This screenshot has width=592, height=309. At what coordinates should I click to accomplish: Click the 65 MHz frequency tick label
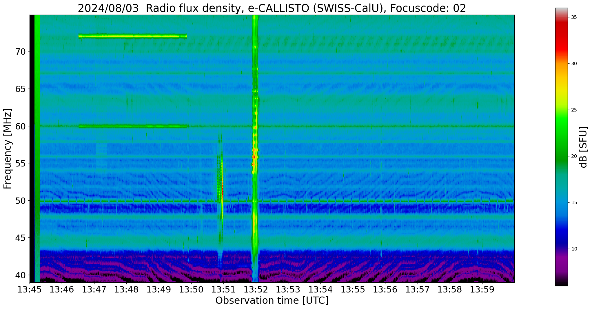click(x=21, y=89)
